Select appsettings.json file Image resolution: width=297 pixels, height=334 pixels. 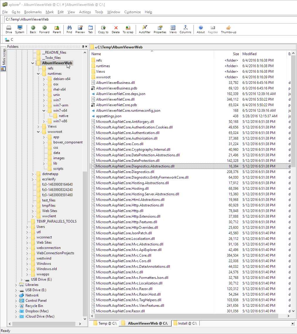tap(108, 116)
